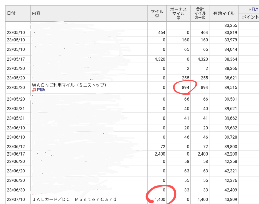
Task: Click the 合計マイル①+② column header
Action: [200, 13]
